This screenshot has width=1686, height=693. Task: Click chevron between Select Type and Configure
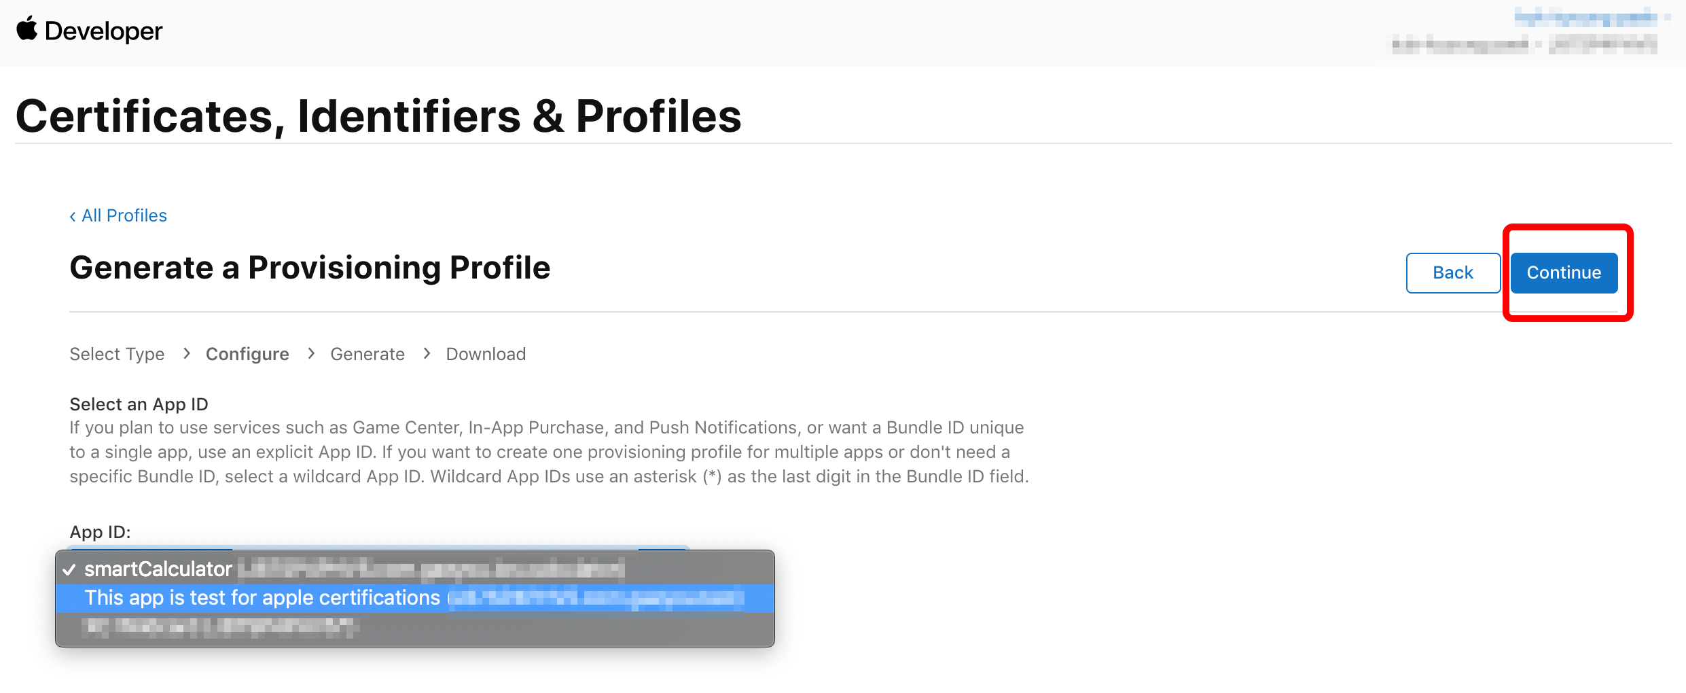pyautogui.click(x=186, y=353)
